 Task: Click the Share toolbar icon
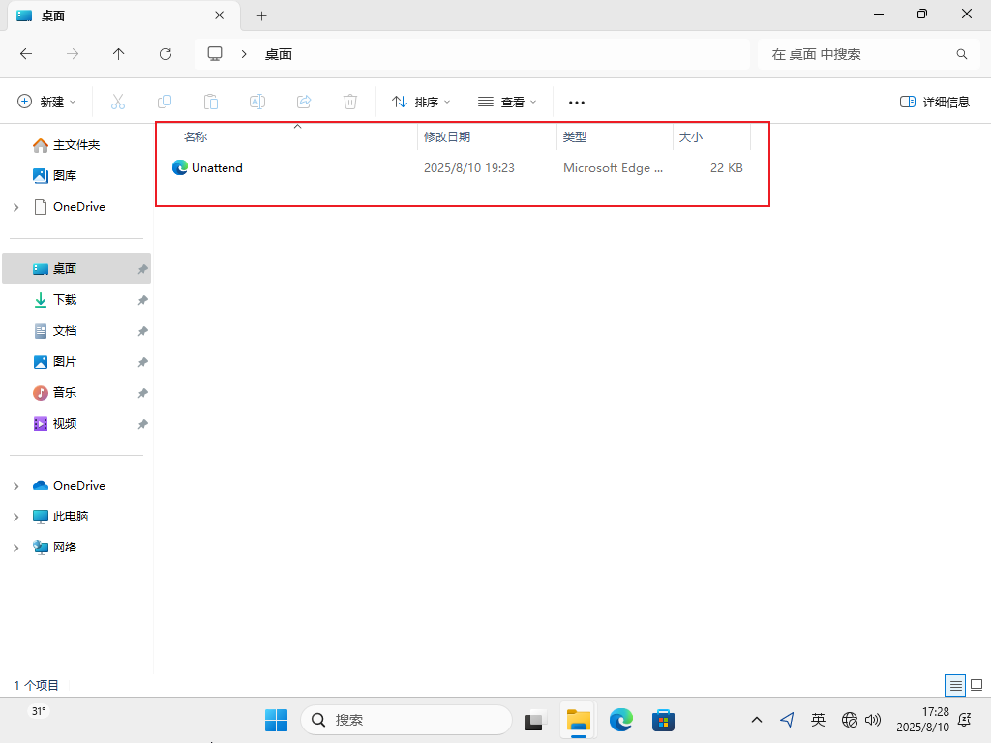(304, 102)
